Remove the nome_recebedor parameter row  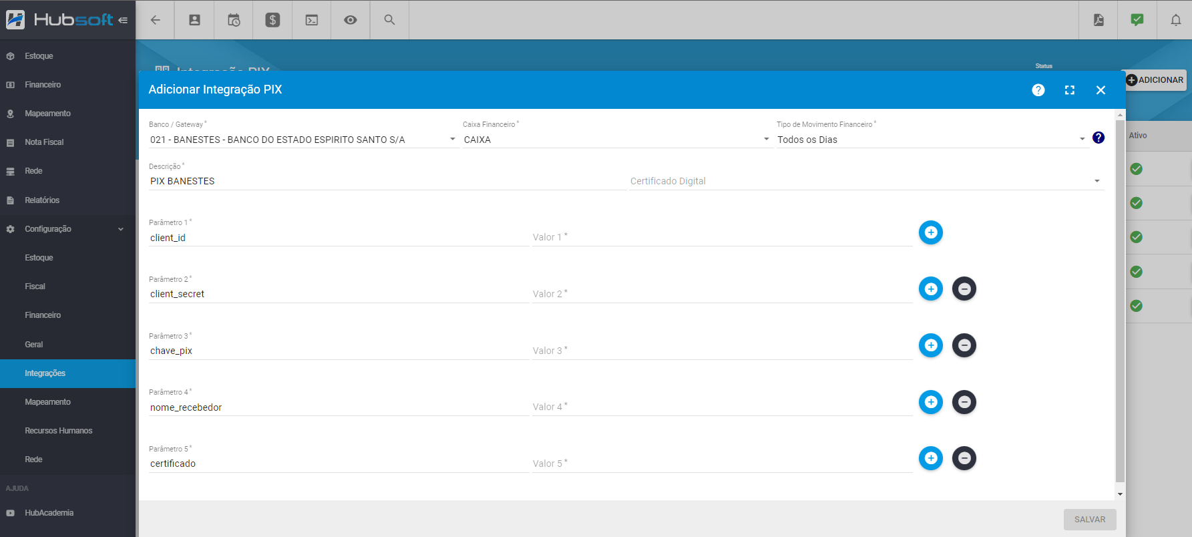coord(964,402)
